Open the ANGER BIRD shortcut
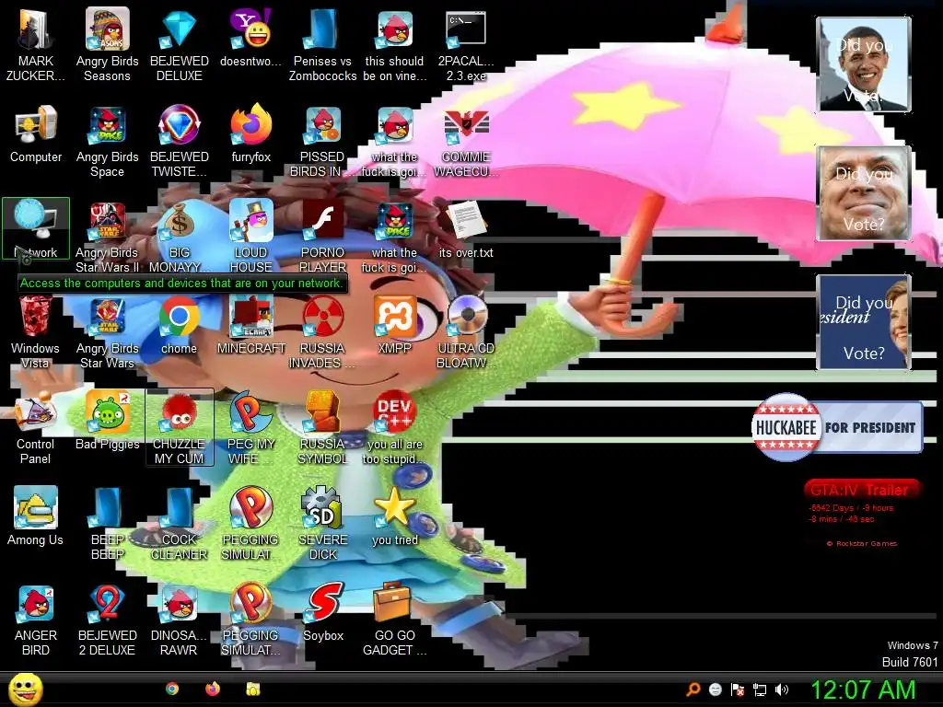The image size is (943, 707). pos(36,620)
